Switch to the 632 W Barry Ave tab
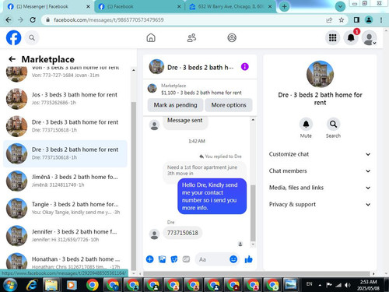The width and height of the screenshot is (389, 292). pyautogui.click(x=230, y=7)
